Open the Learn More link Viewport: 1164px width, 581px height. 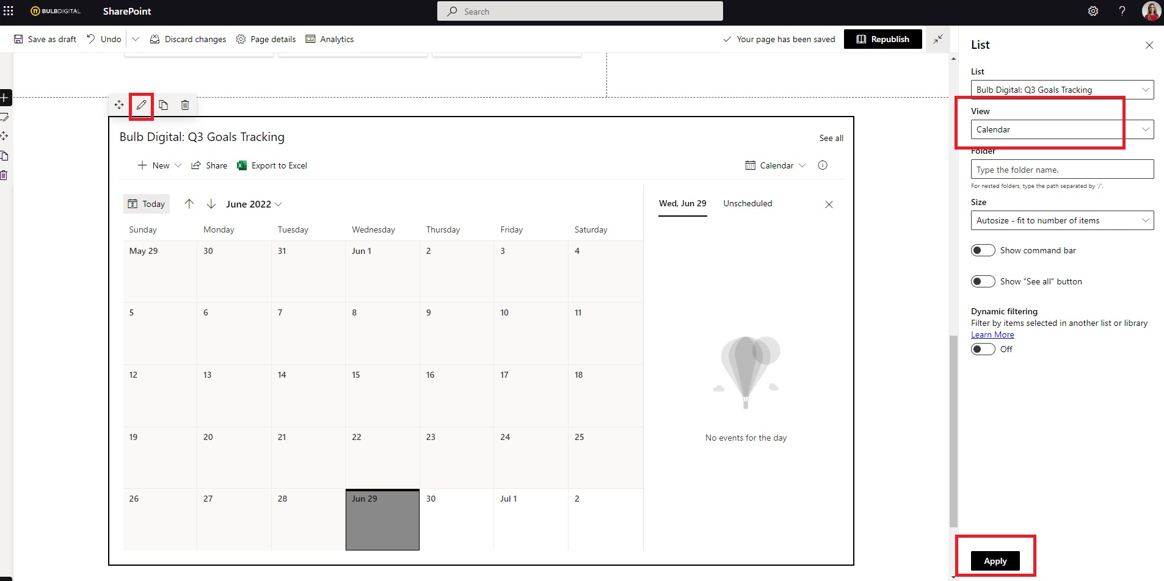992,334
